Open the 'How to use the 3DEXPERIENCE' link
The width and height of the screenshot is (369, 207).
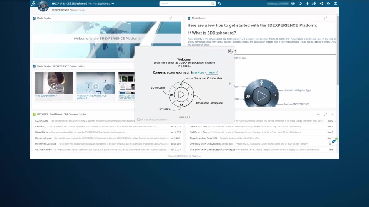point(126,97)
